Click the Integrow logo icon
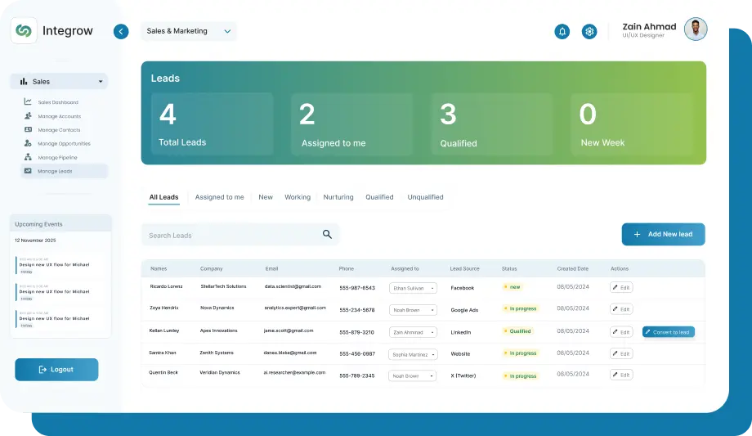The height and width of the screenshot is (436, 752). (x=24, y=31)
